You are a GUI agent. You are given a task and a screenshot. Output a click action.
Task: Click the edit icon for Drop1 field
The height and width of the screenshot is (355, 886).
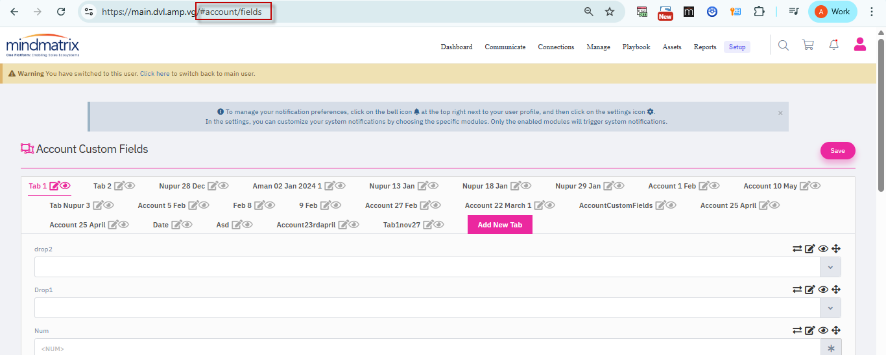click(809, 290)
